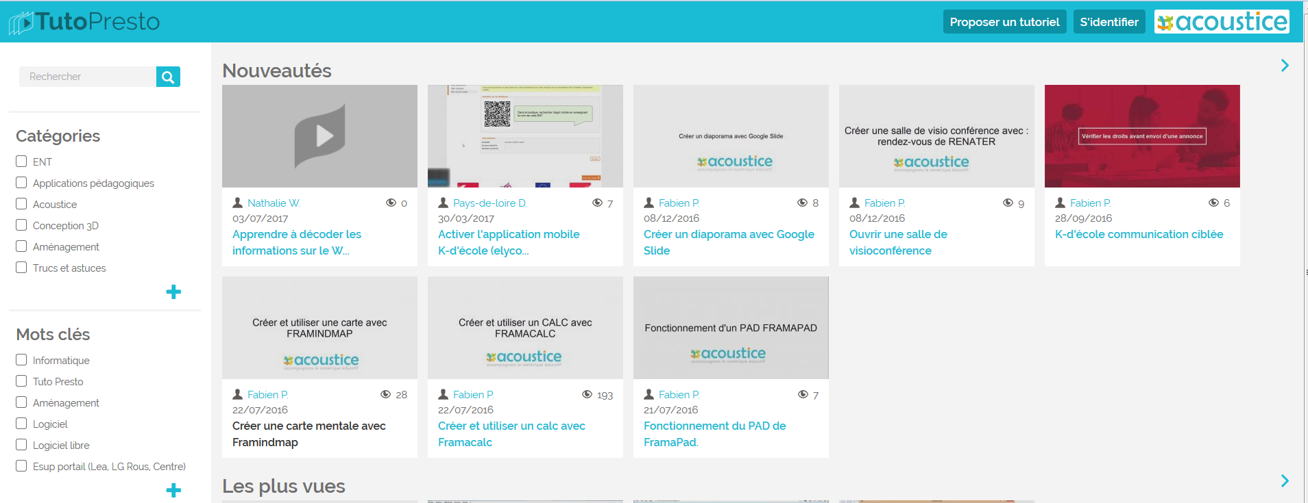The height and width of the screenshot is (503, 1308).
Task: Click the eye icon showing 28 views
Action: pos(386,394)
